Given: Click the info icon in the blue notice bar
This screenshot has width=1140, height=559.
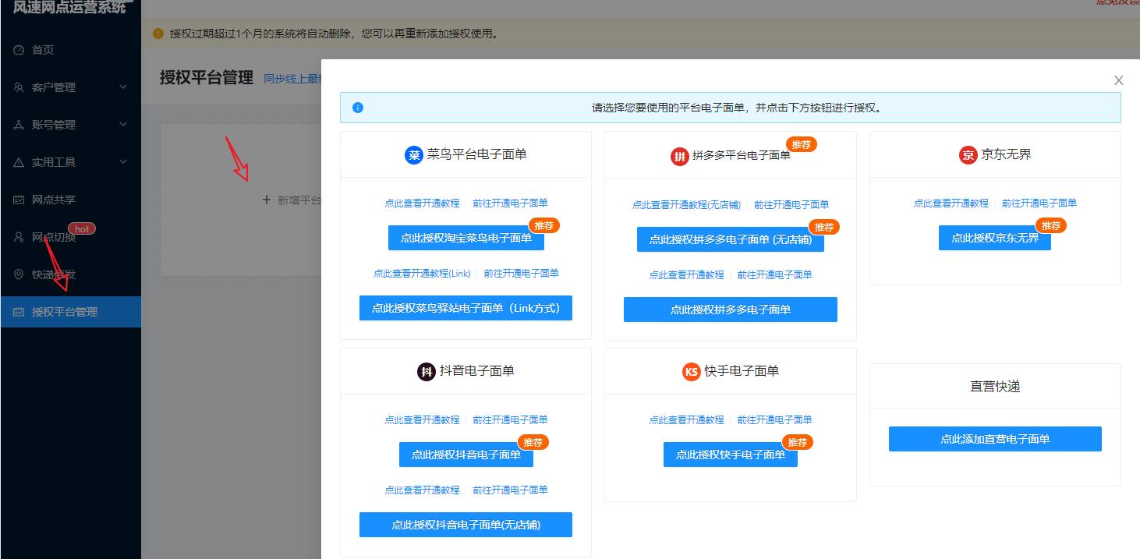Looking at the screenshot, I should point(358,107).
